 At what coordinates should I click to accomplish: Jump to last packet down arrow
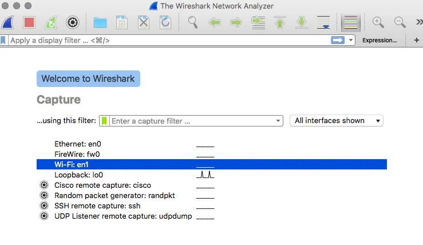(302, 22)
